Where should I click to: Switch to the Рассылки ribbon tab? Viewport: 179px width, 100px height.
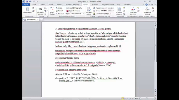[x=95, y=5]
